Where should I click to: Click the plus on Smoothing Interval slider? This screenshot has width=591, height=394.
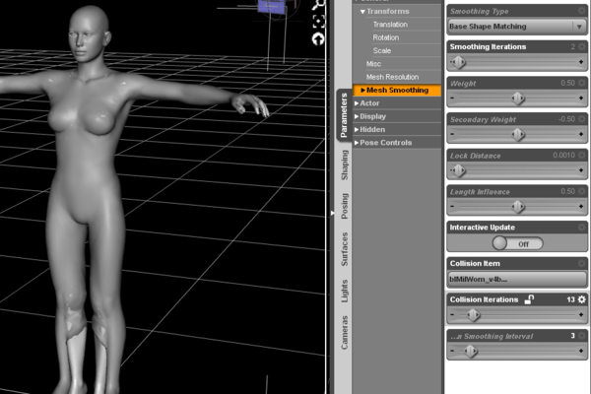(x=581, y=351)
